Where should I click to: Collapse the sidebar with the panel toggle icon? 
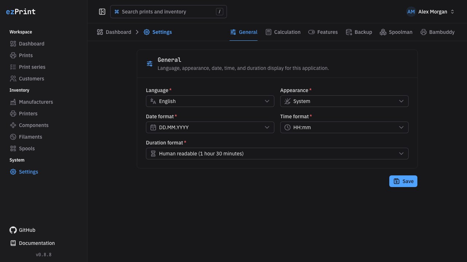pyautogui.click(x=102, y=12)
